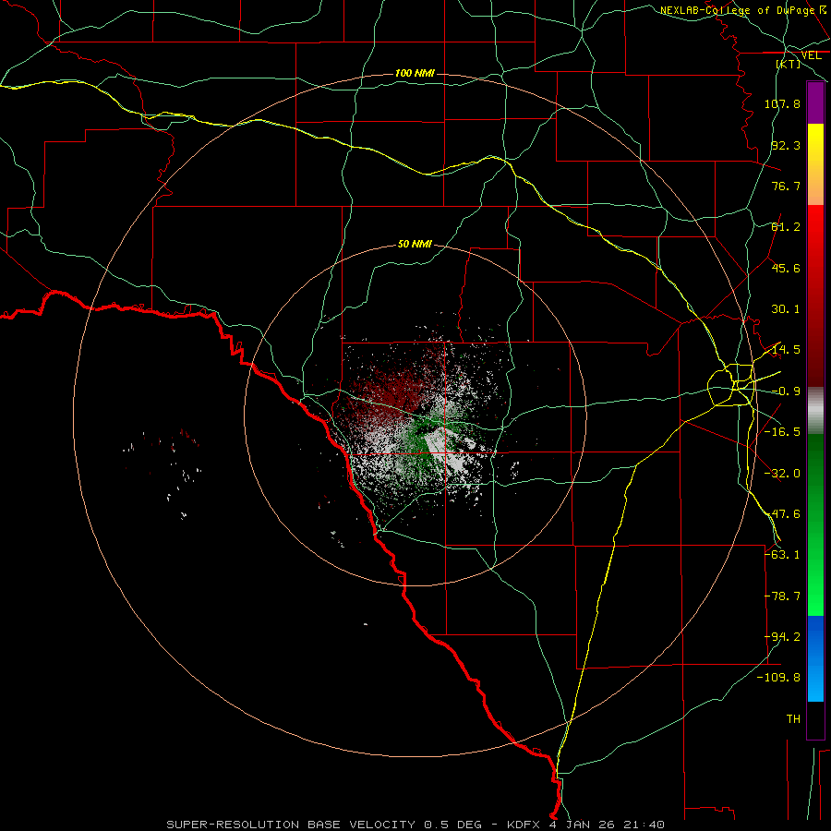831x831 pixels.
Task: Click the blue segment of the color scale
Action: [x=815, y=658]
